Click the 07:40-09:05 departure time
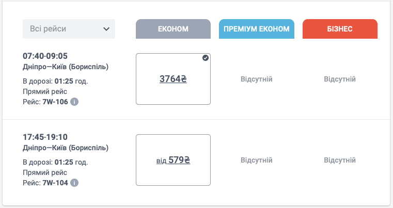393x208 pixels. pos(45,56)
